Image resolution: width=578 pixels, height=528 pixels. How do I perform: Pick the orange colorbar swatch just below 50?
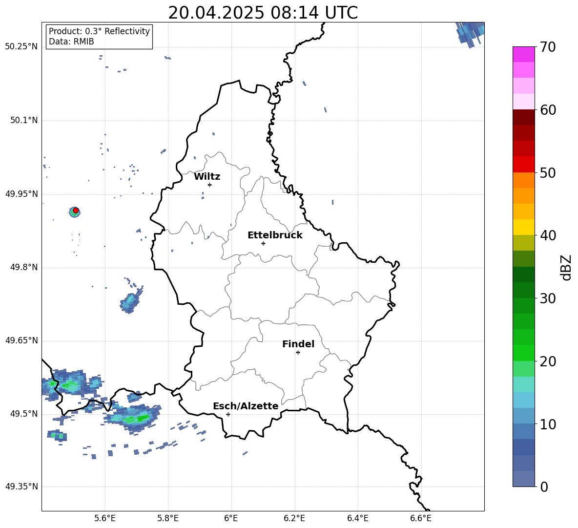pos(523,180)
